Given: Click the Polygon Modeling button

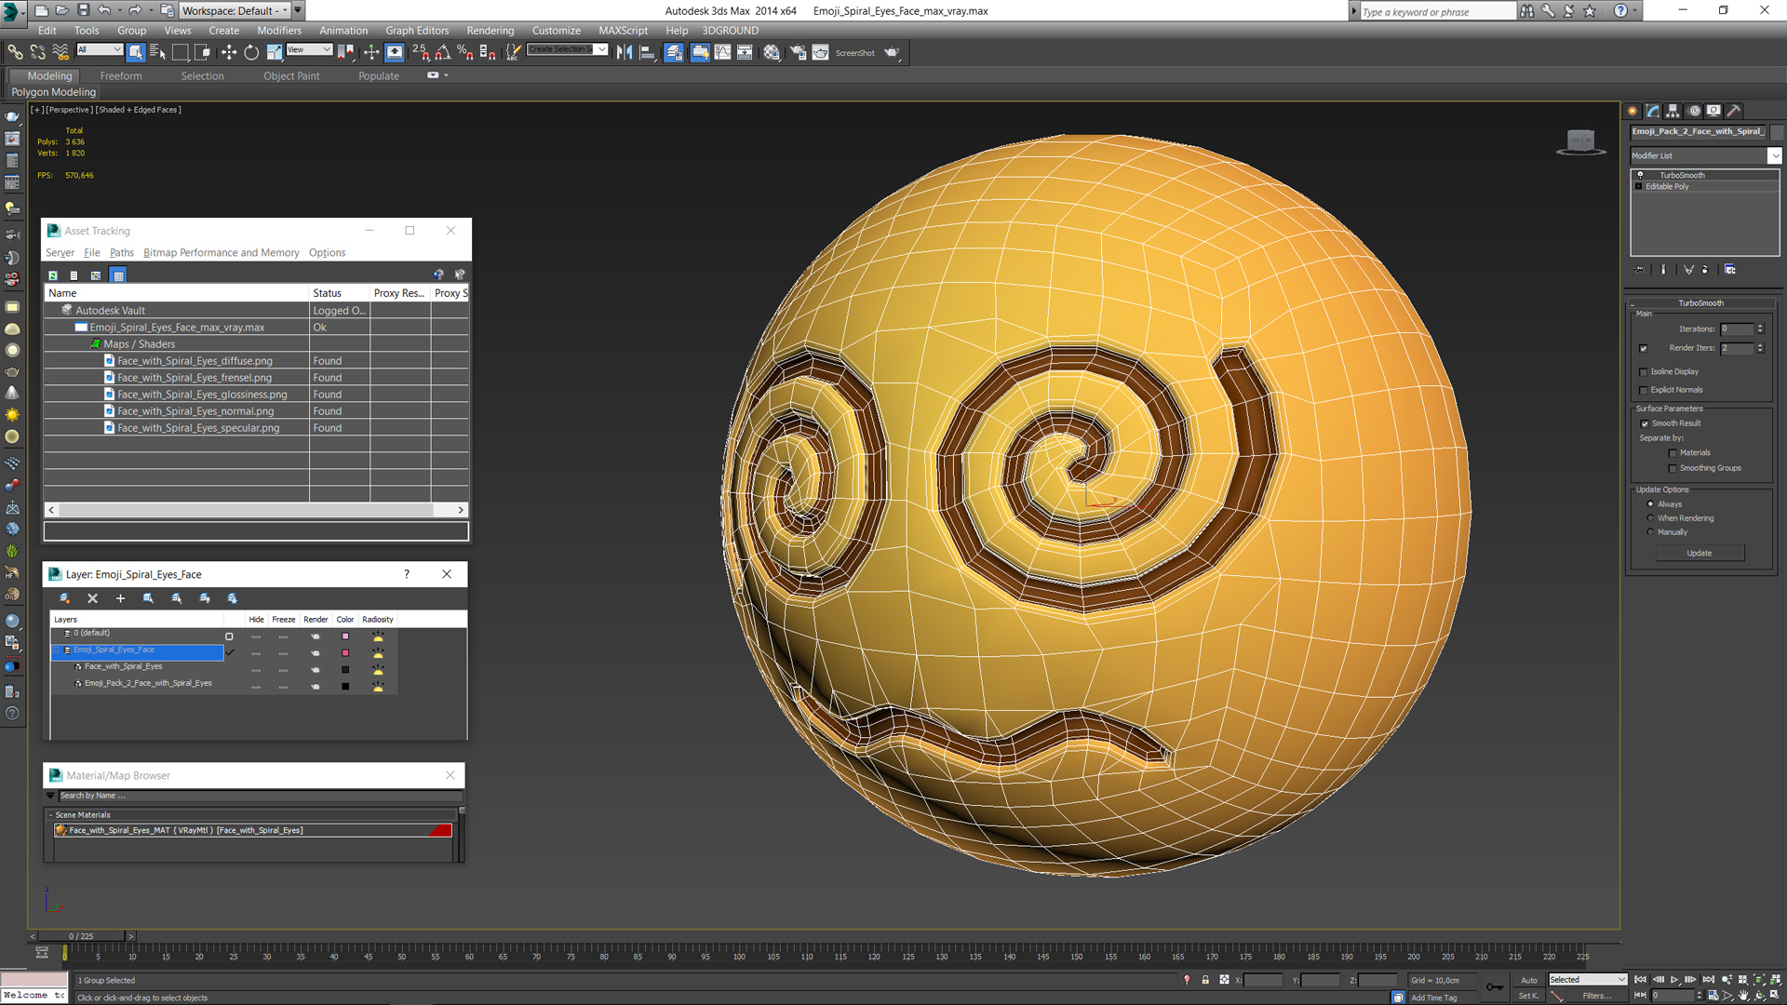Looking at the screenshot, I should pos(54,92).
